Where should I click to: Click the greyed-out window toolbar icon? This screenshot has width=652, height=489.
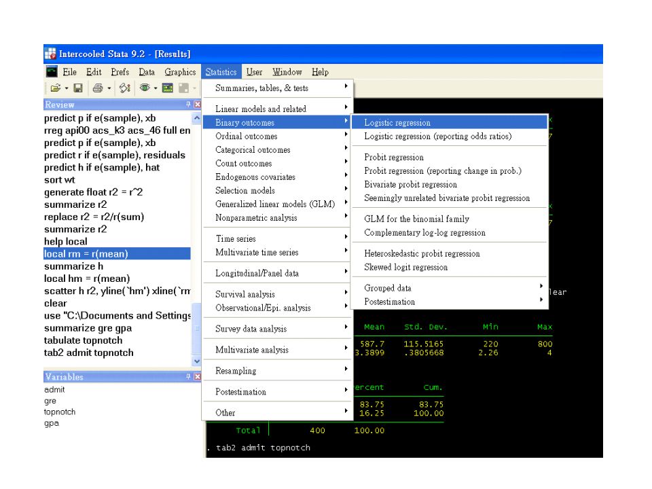(183, 88)
